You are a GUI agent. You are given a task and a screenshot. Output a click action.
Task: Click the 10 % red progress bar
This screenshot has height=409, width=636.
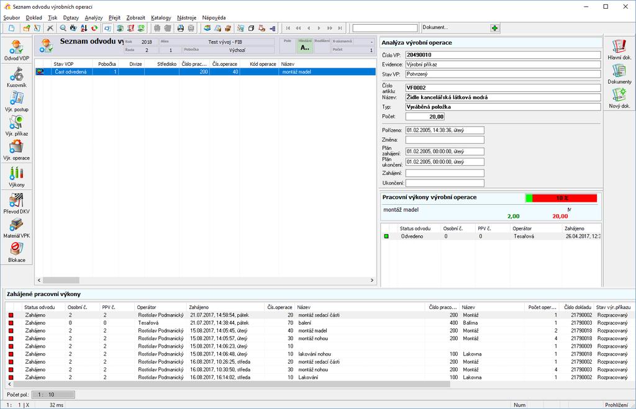[561, 198]
